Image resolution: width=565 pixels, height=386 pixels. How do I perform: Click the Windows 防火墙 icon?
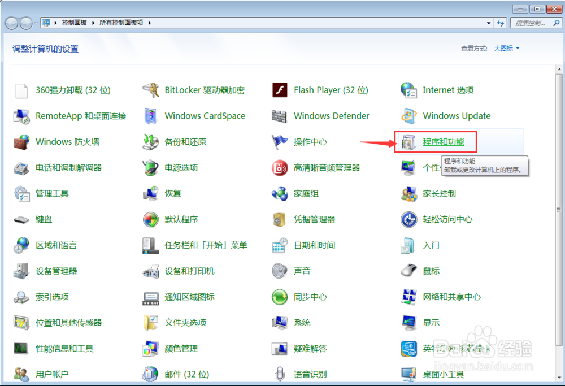coord(21,142)
